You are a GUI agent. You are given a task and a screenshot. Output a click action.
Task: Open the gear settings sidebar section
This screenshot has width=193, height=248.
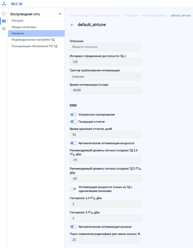tap(4, 29)
